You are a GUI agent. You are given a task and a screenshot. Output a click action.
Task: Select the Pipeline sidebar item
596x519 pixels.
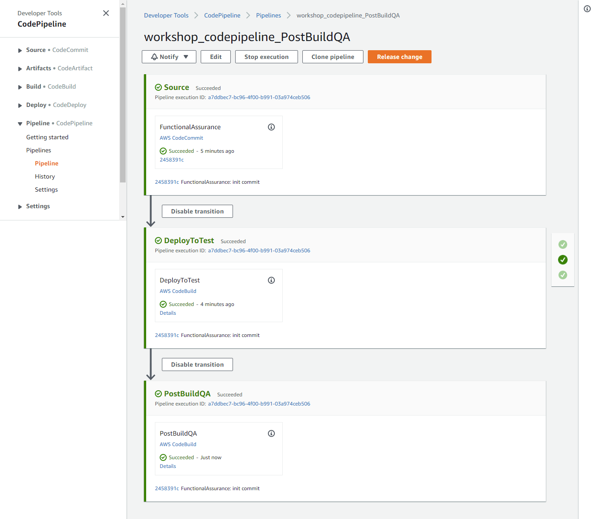[47, 163]
